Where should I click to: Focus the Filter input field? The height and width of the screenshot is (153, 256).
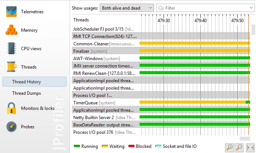206,8
